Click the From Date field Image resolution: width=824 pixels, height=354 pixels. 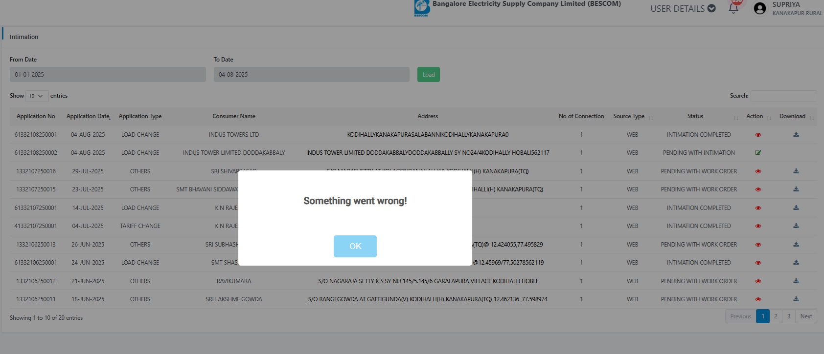pos(108,74)
